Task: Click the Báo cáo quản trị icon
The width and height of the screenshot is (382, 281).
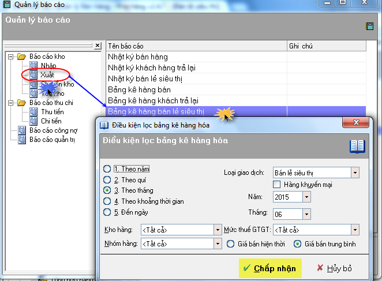Action: pyautogui.click(x=22, y=140)
